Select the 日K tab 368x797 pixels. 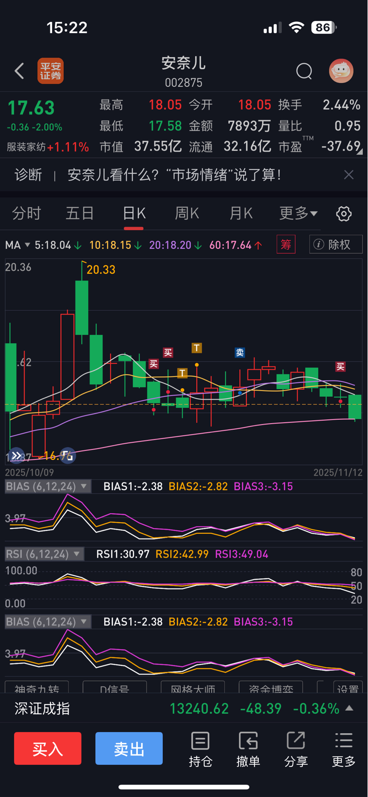[x=134, y=213]
